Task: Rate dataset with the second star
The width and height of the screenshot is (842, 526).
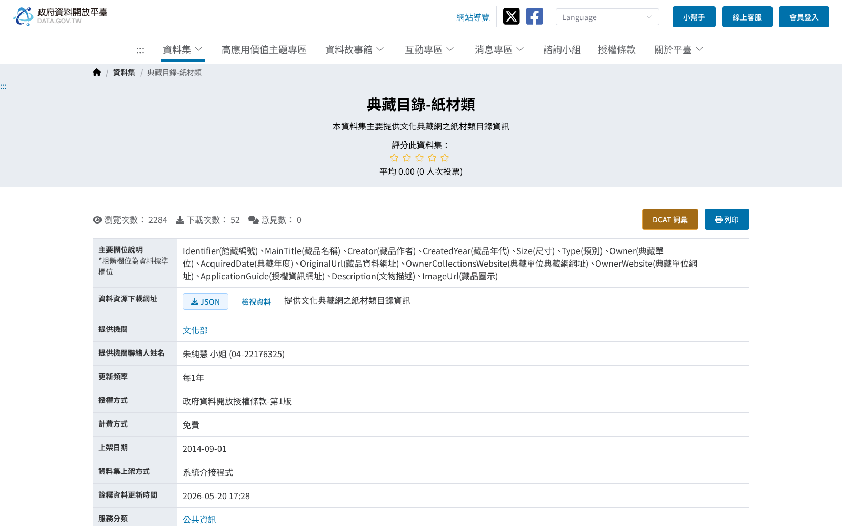Action: (x=407, y=158)
